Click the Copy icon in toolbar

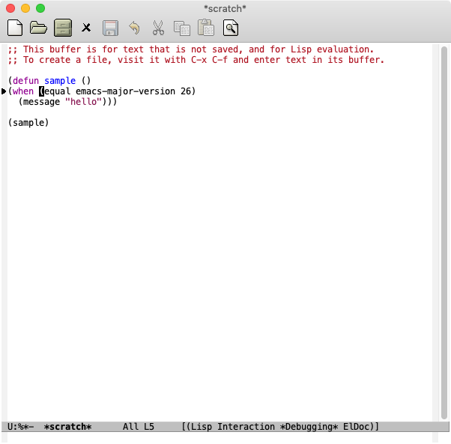coord(182,28)
